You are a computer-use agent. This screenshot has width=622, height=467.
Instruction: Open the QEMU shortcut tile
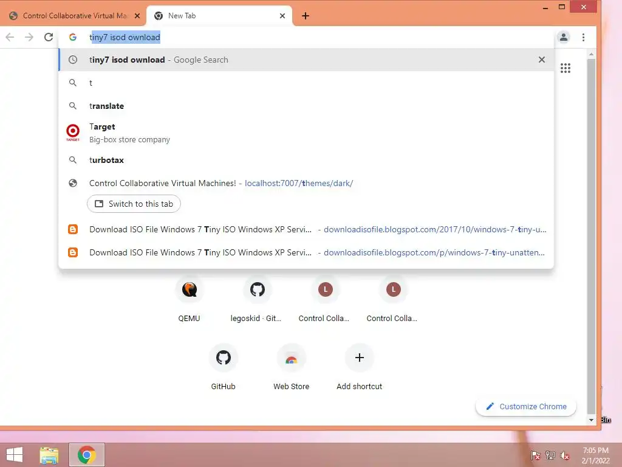[190, 300]
